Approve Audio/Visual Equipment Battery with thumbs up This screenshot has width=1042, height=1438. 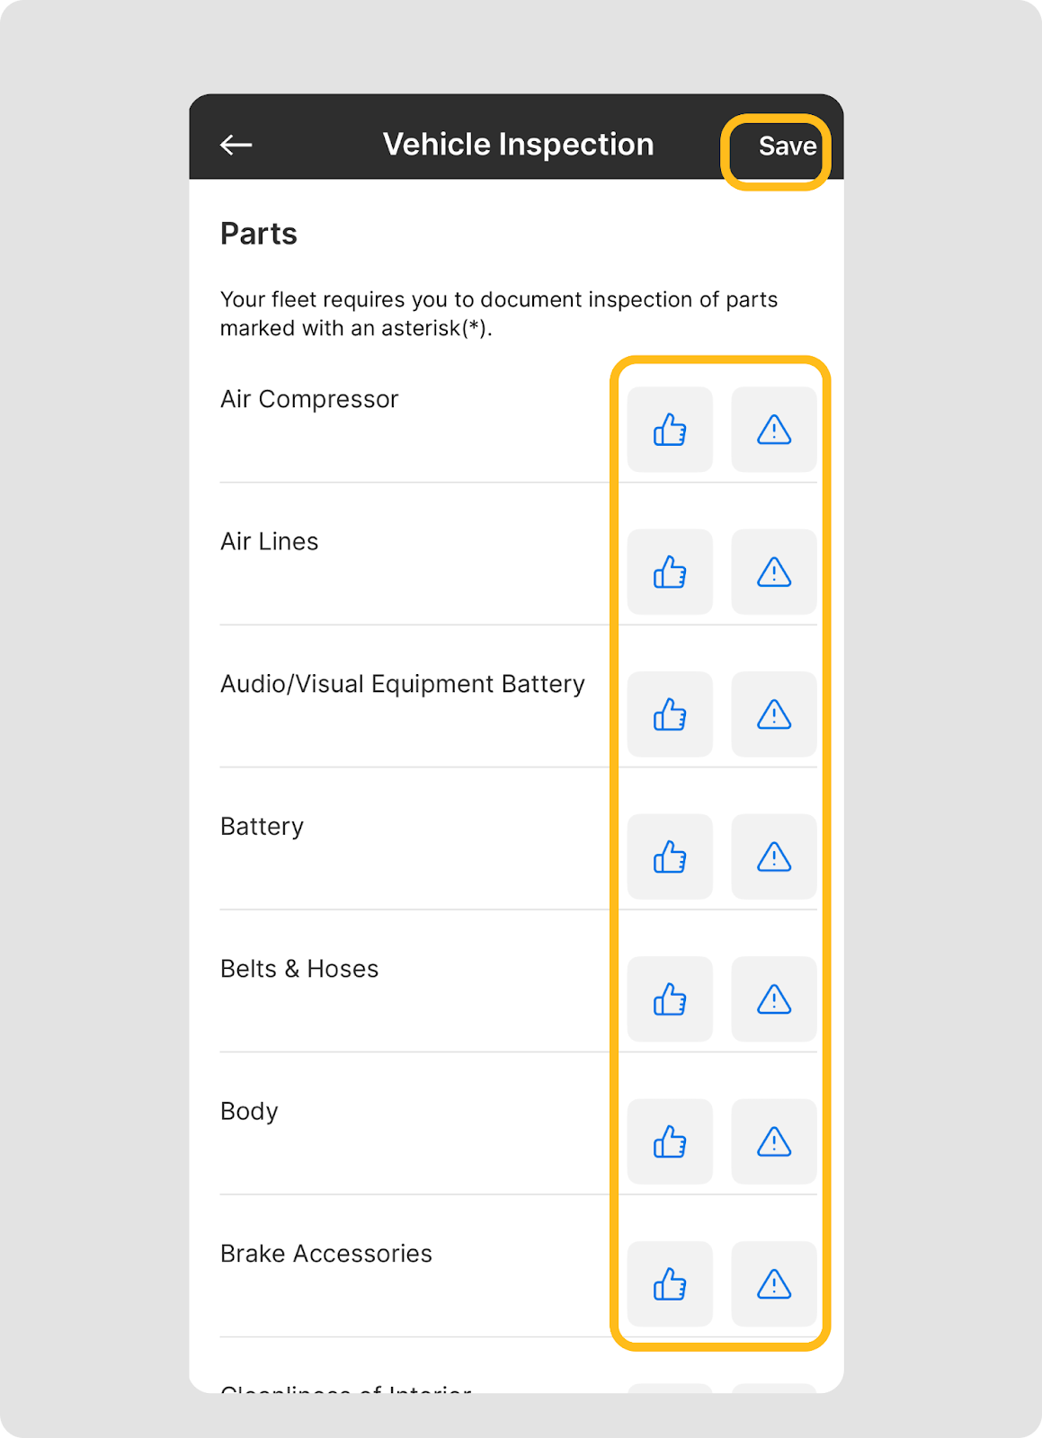point(670,715)
